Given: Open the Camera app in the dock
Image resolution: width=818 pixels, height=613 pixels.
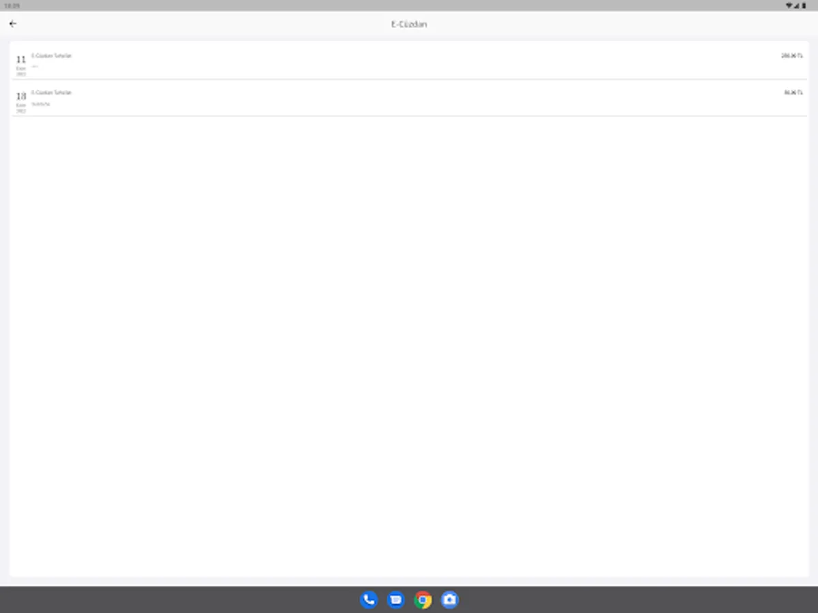Looking at the screenshot, I should pos(449,599).
